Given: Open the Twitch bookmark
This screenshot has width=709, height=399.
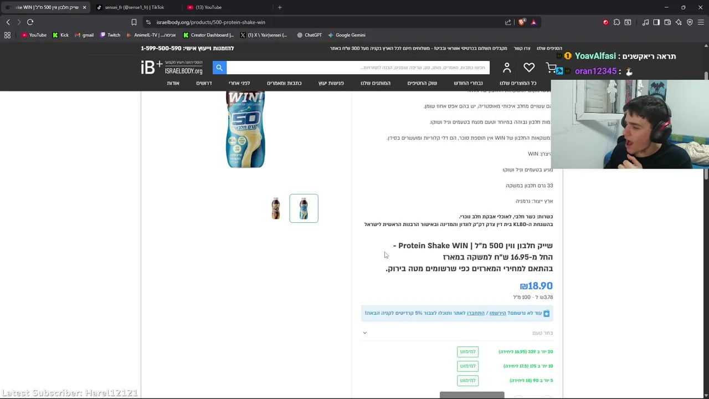Looking at the screenshot, I should pos(110,35).
